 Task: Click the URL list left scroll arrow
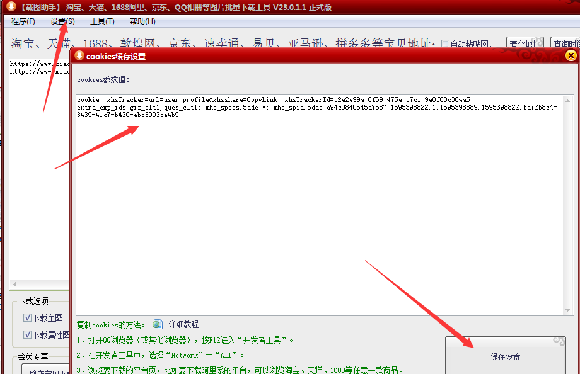14,284
